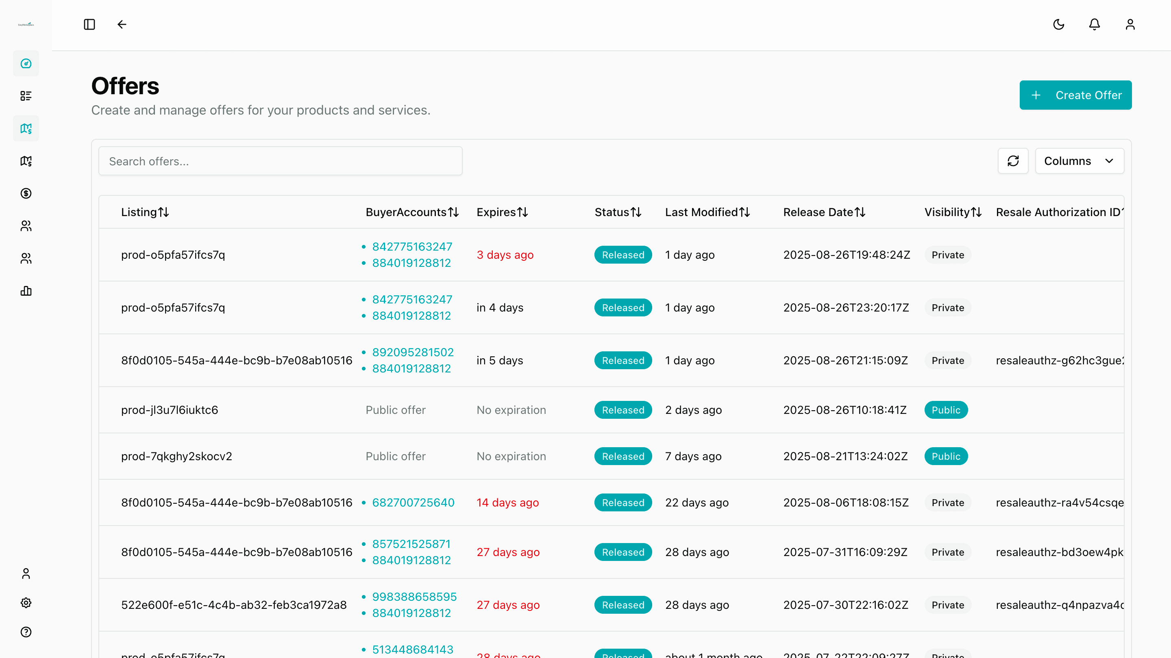
Task: Click the 'in 4 days' expiry cell
Action: (x=500, y=307)
